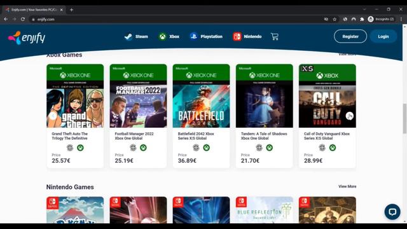The height and width of the screenshot is (229, 407).
Task: Click Xbox platform icon under Tandem
Action: tap(270, 148)
